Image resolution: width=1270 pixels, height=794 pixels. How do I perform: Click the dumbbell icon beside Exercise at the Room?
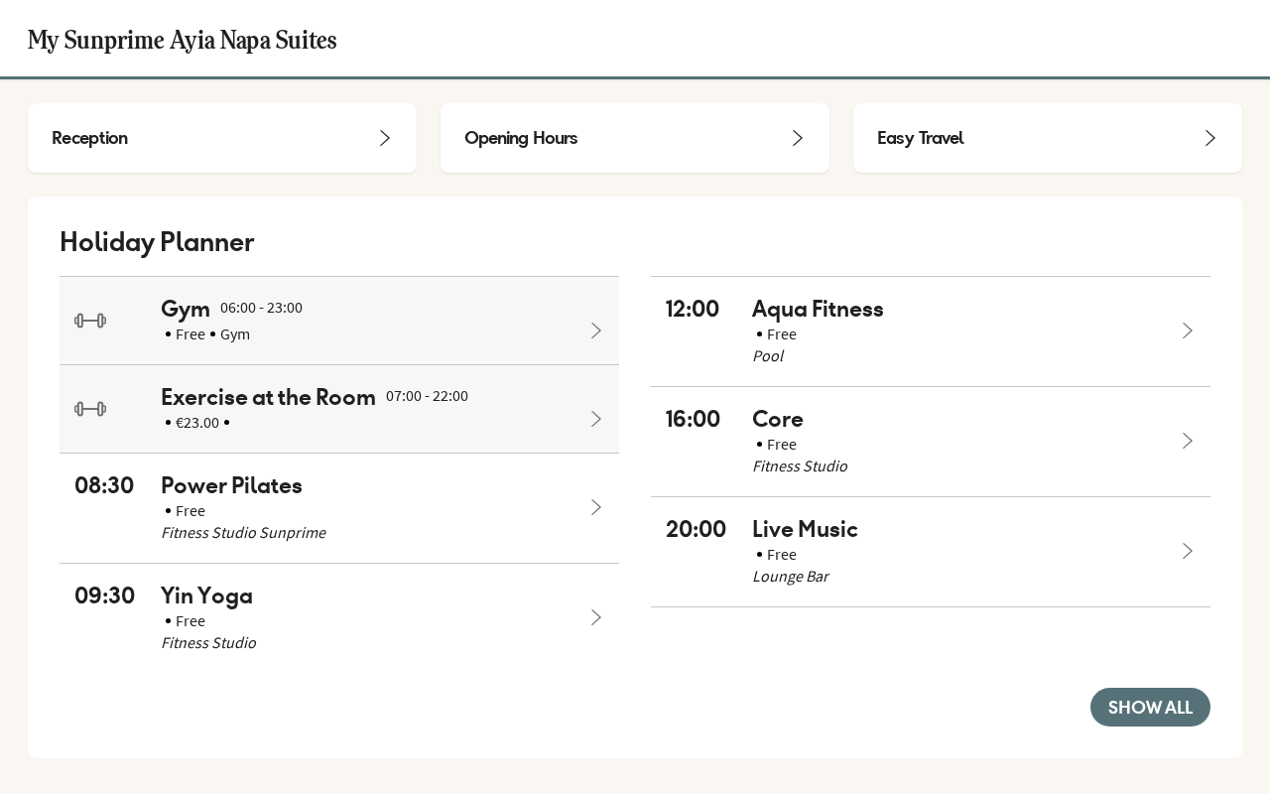coord(90,409)
